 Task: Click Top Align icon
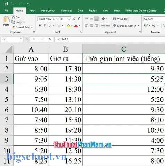[x=87, y=18]
